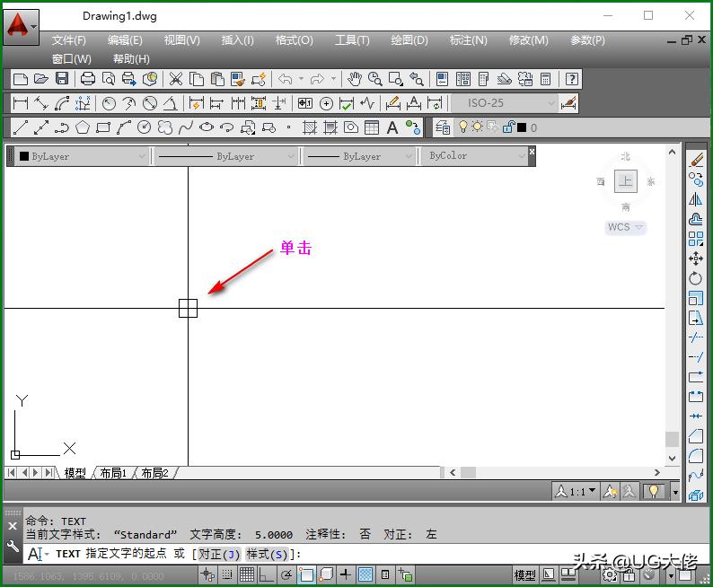Image resolution: width=713 pixels, height=587 pixels.
Task: Select the Rotate tool in right toolbar
Action: coord(696,278)
